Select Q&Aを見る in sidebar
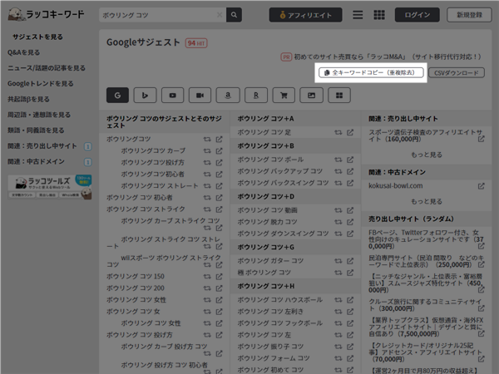 [x=24, y=52]
